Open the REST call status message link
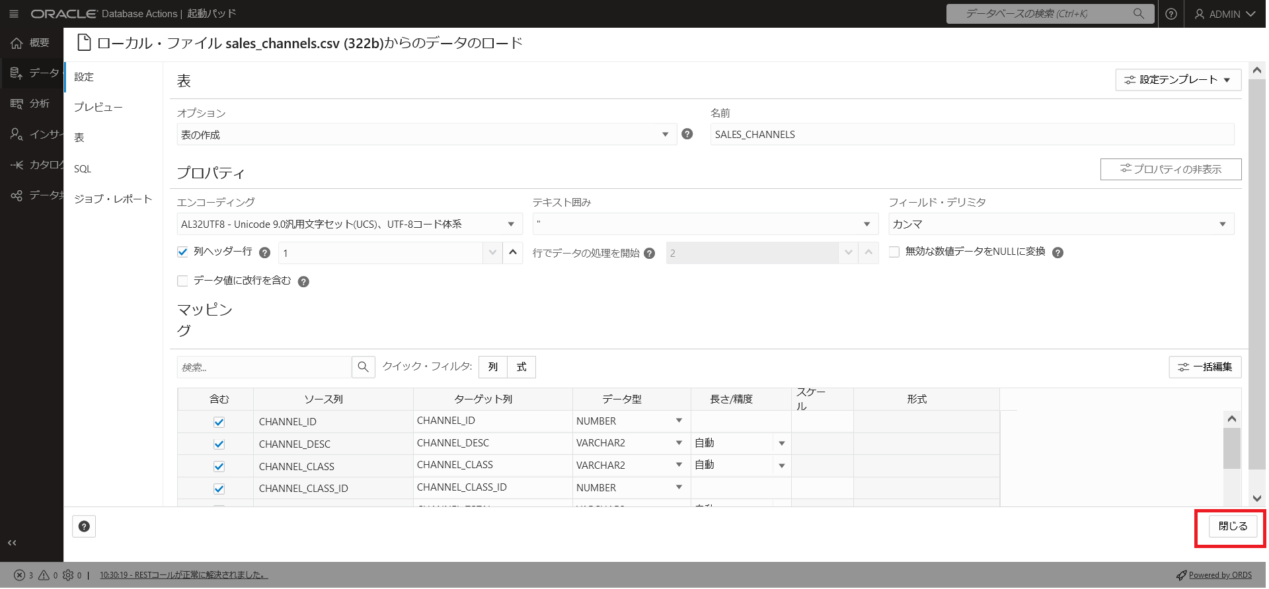This screenshot has height=589, width=1269. click(184, 575)
